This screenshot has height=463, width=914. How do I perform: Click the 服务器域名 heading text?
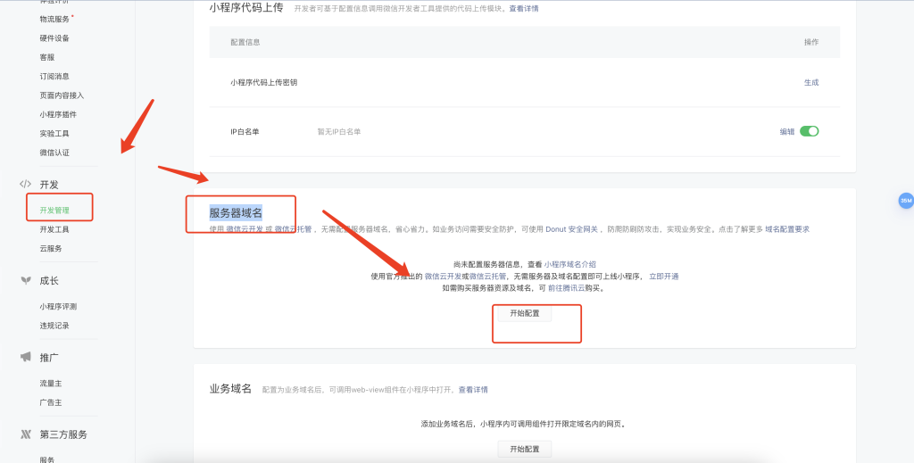coord(236,212)
